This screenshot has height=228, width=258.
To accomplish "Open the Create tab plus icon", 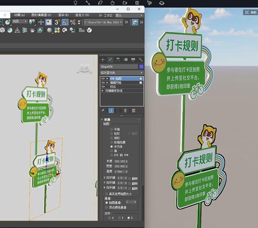I will pos(103,60).
